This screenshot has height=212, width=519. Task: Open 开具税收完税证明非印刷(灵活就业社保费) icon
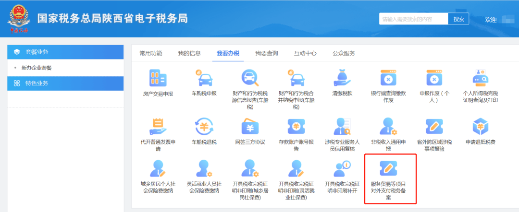(296, 168)
